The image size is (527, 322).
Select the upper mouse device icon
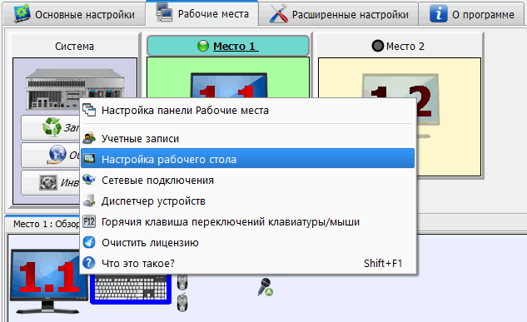[182, 282]
